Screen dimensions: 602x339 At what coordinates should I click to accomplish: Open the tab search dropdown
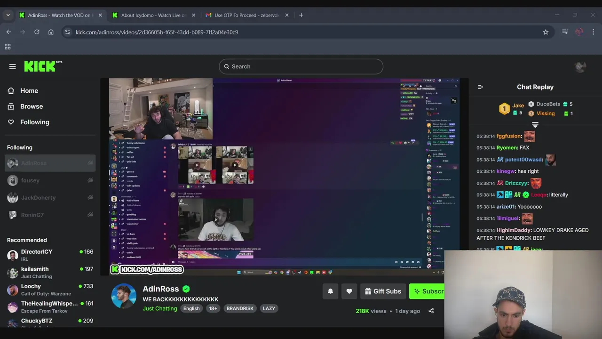(8, 15)
